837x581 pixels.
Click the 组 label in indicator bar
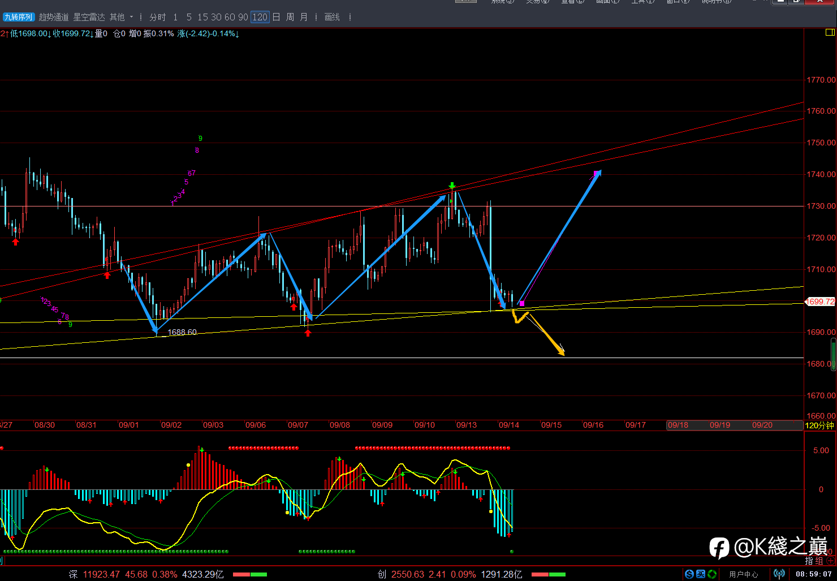tap(818, 561)
